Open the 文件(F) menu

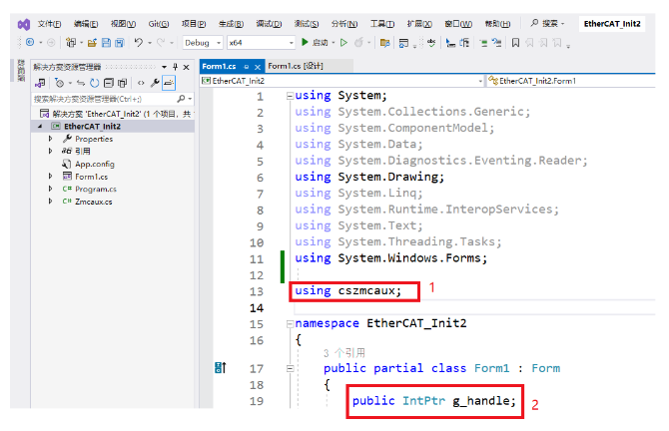50,24
